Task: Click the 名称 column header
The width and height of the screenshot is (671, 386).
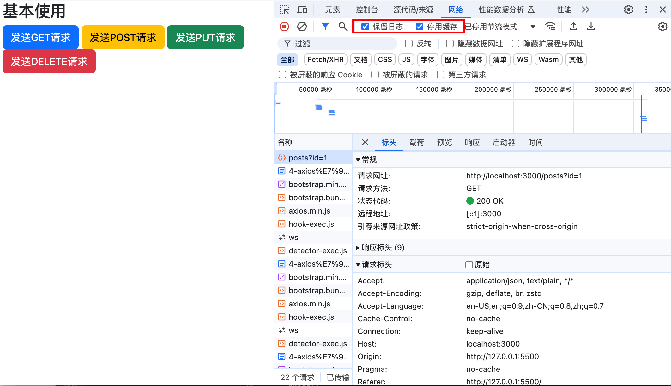Action: [x=313, y=142]
